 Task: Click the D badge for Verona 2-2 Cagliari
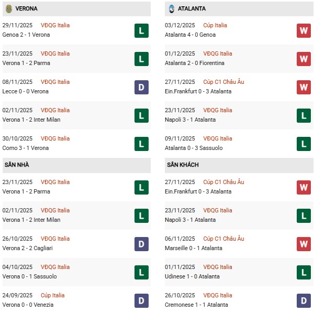point(141,244)
